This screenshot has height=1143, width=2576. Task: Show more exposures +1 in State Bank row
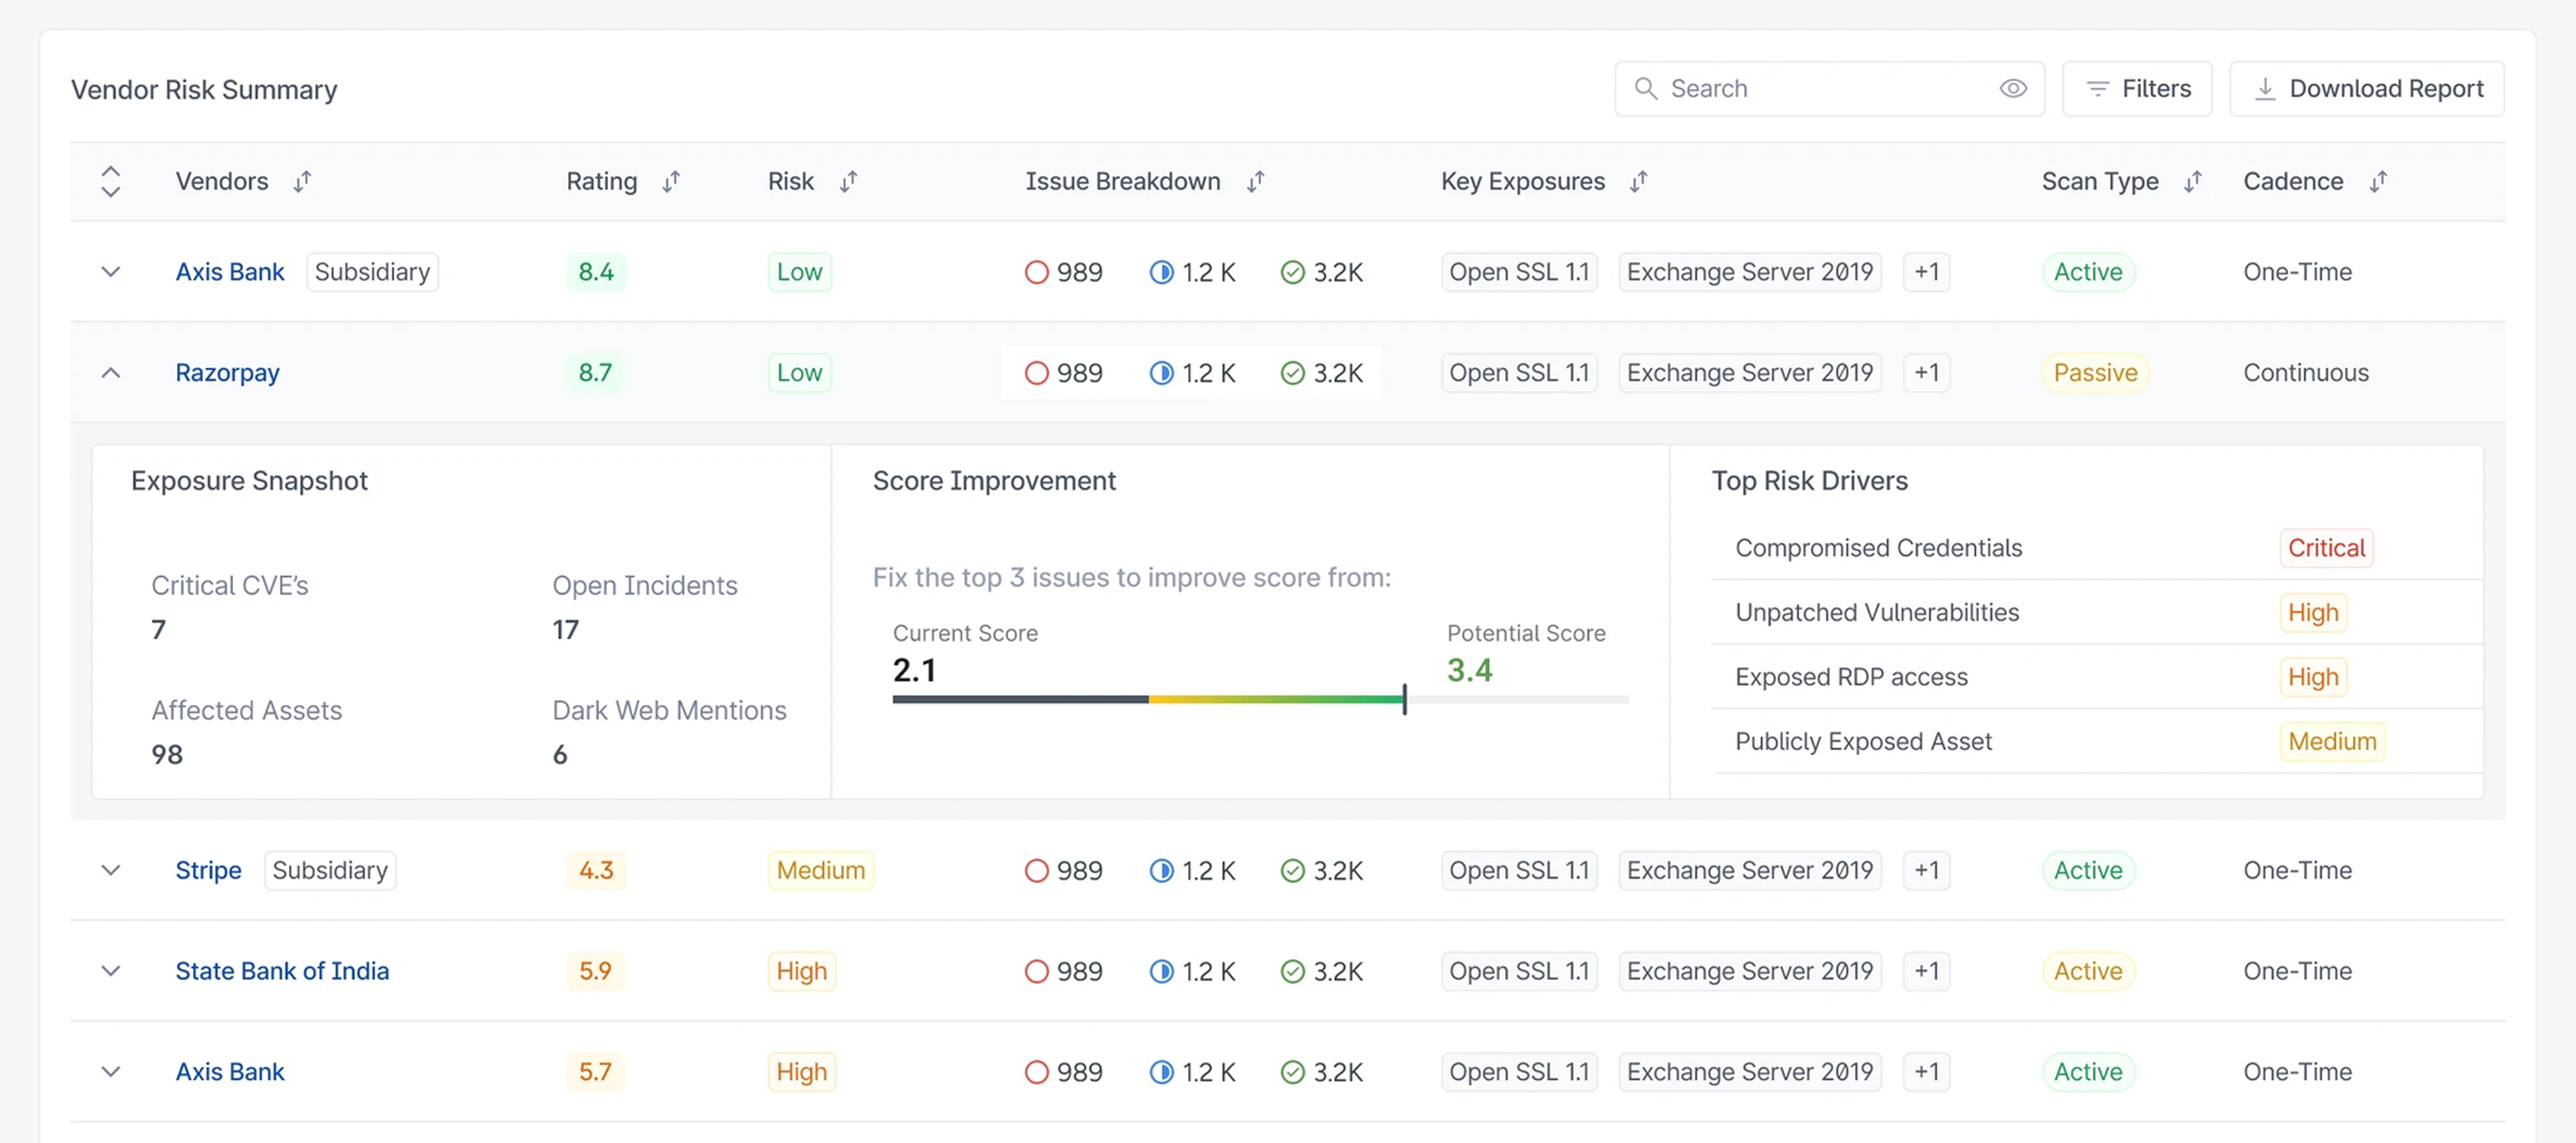pyautogui.click(x=1926, y=971)
